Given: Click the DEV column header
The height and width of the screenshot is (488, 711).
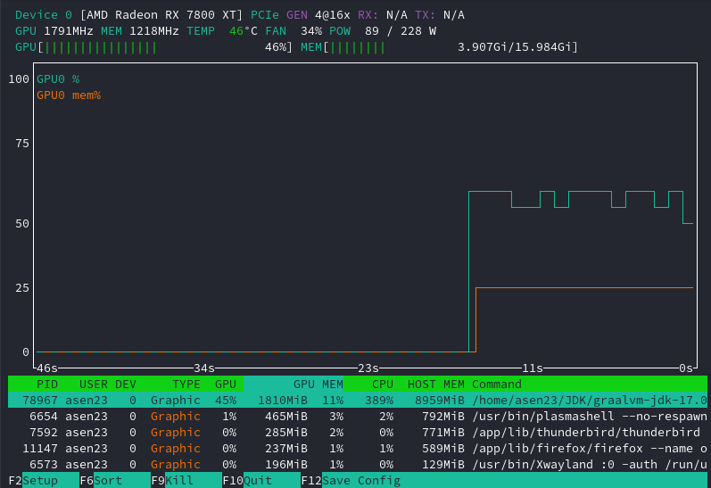Looking at the screenshot, I should [126, 385].
